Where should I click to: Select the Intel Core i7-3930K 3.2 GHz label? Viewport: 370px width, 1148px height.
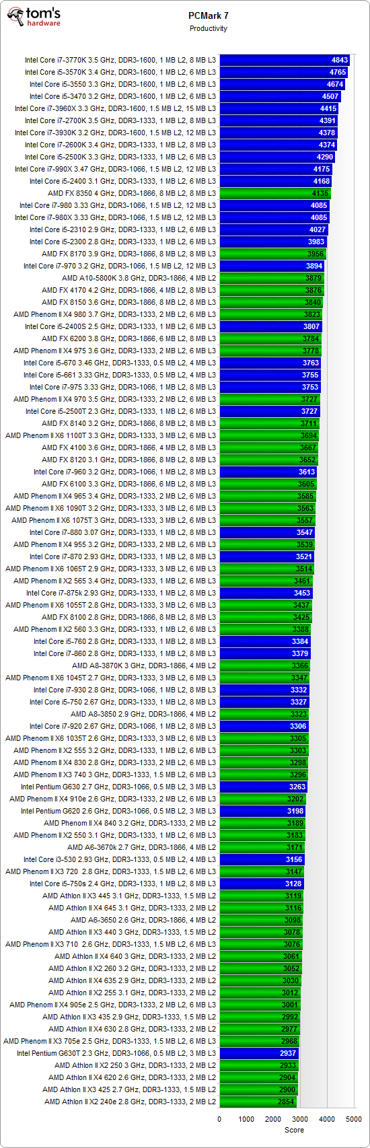(116, 133)
